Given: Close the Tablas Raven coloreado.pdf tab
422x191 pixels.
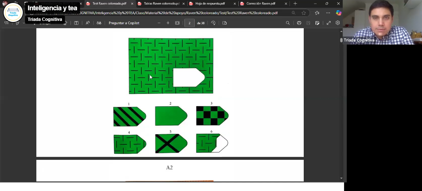Looking at the screenshot, I should coord(184,4).
